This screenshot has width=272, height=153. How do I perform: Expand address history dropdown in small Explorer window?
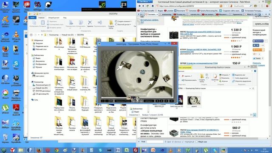pyautogui.click(x=250, y=88)
